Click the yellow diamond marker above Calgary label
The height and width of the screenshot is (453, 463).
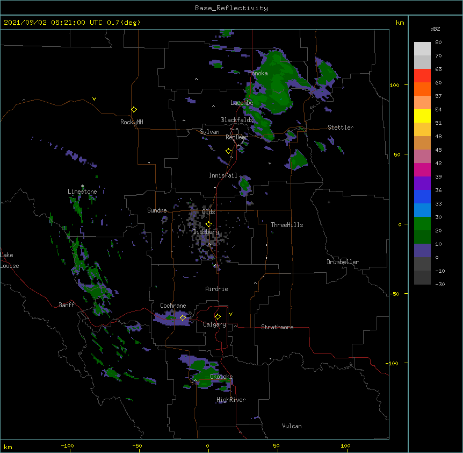218,317
